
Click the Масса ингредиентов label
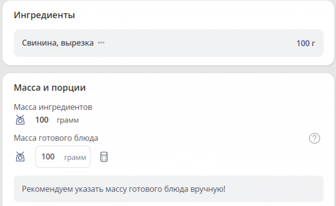(53, 107)
